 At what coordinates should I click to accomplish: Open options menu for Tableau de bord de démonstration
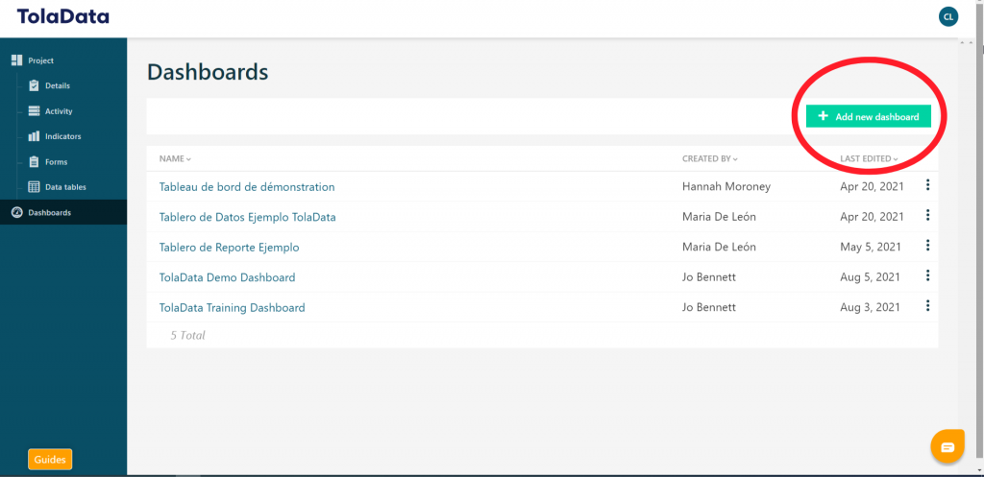click(x=927, y=185)
